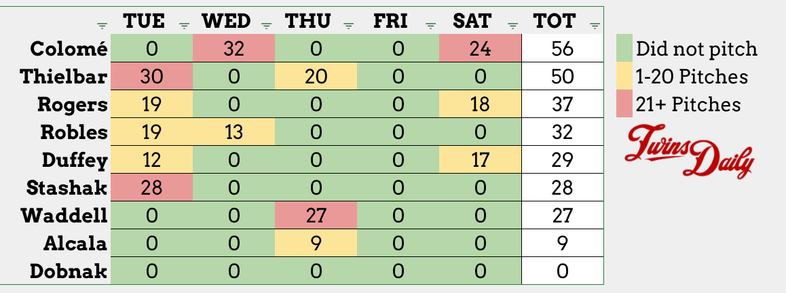Open the WED column filter icon

(x=266, y=26)
